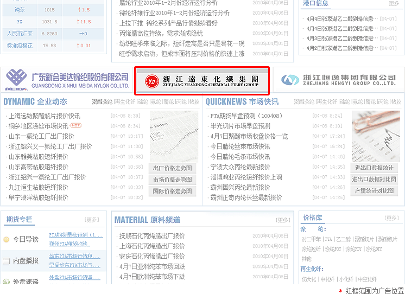The height and width of the screenshot is (294, 405).
Task: Open 半光切片市场早盘预测 article
Action: point(240,126)
